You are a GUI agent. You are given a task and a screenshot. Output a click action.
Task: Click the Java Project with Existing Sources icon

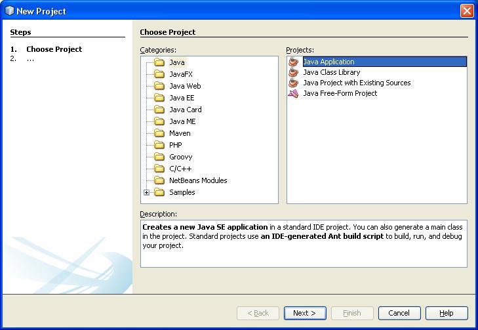click(293, 83)
